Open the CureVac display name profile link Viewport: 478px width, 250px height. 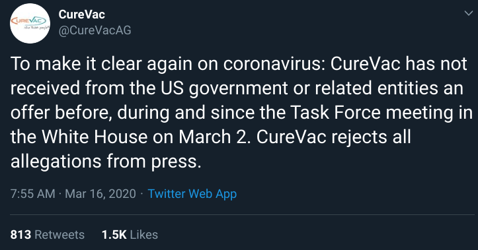tap(82, 15)
